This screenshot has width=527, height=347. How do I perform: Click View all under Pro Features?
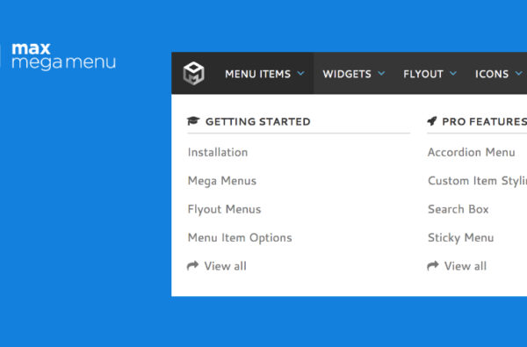coord(466,266)
